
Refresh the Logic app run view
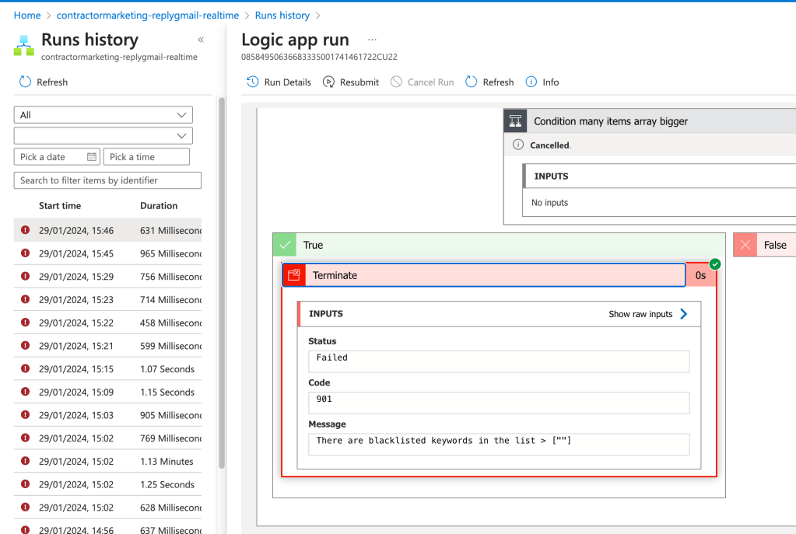pyautogui.click(x=489, y=82)
